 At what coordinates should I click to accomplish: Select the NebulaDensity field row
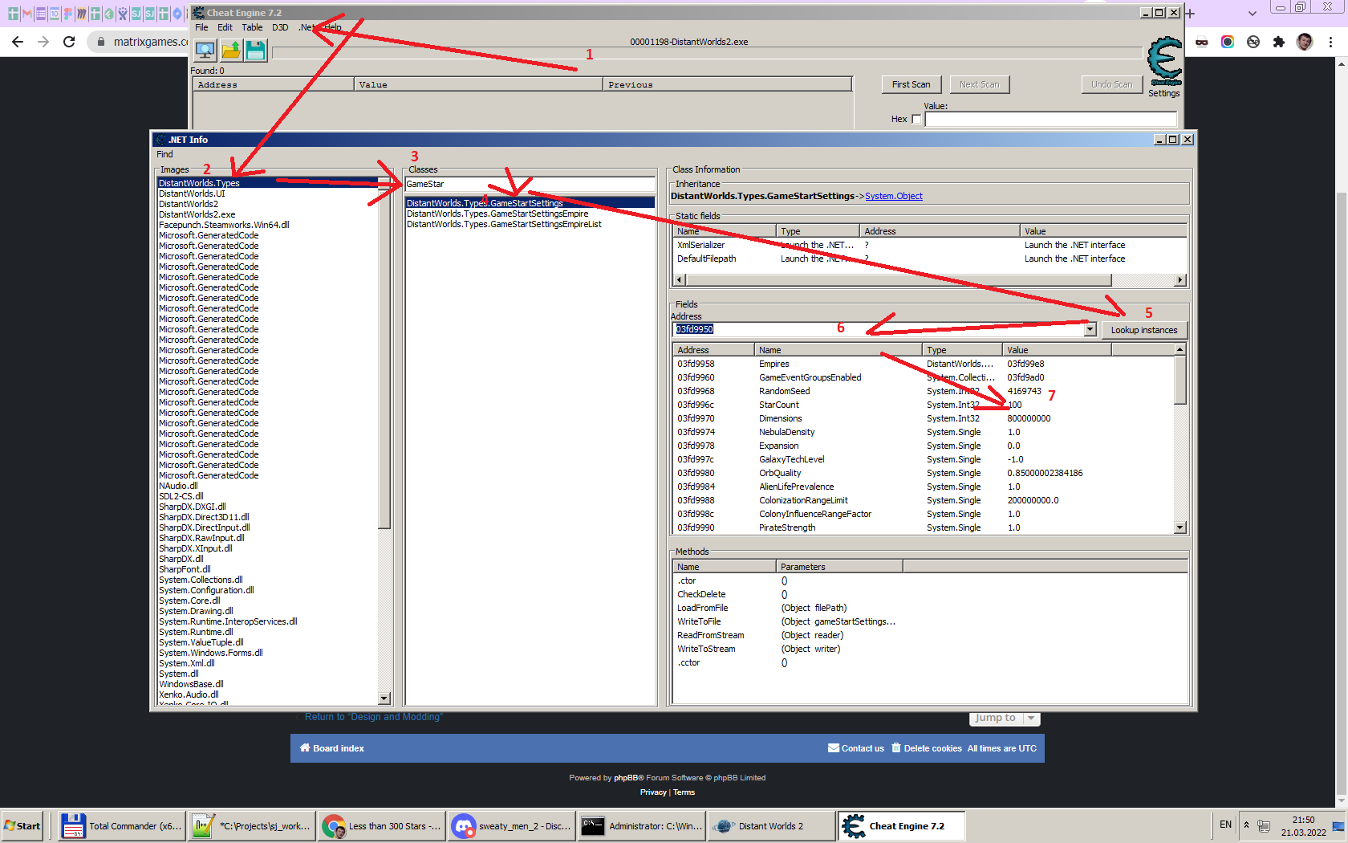[x=923, y=432]
